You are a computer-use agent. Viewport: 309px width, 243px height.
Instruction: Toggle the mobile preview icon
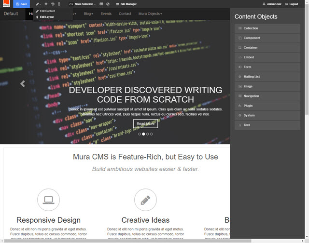pos(59,4)
